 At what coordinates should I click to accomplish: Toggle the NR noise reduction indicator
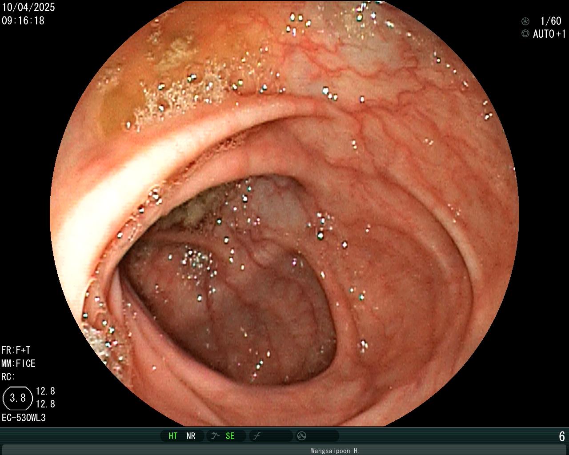pos(191,436)
